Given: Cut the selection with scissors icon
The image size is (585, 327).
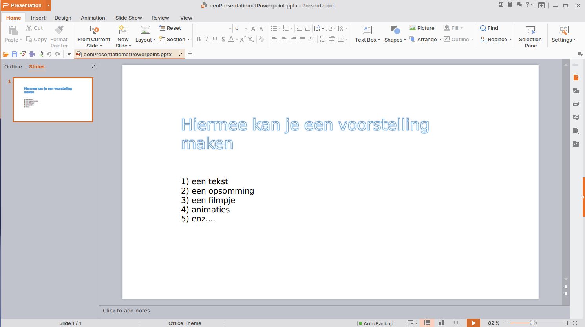Looking at the screenshot, I should pyautogui.click(x=29, y=28).
